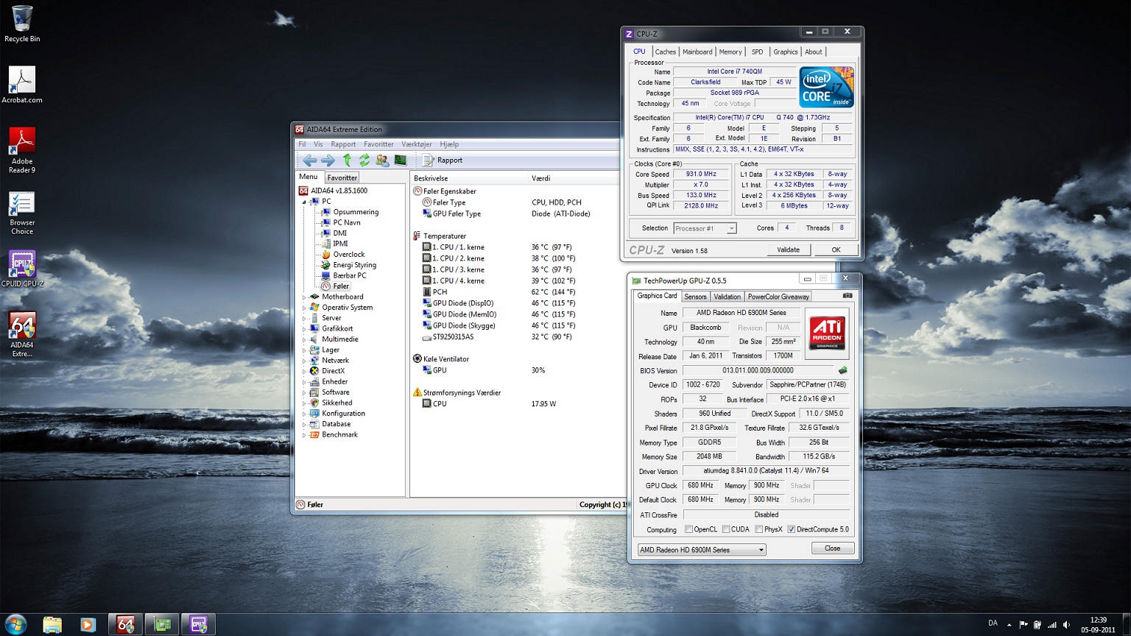Switch to the Caches tab in CPU-Z
This screenshot has width=1131, height=636.
pos(666,52)
